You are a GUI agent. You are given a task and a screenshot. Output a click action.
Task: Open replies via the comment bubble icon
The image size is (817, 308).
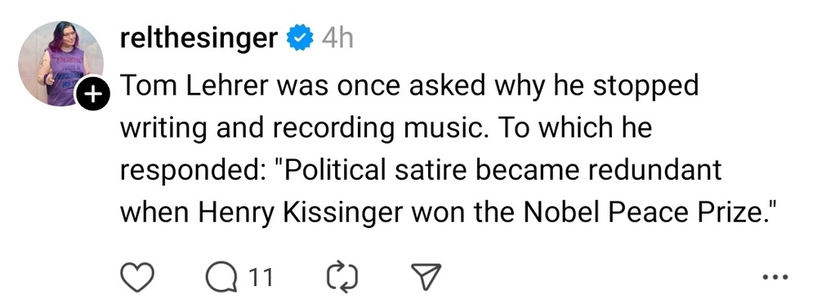pos(221,278)
